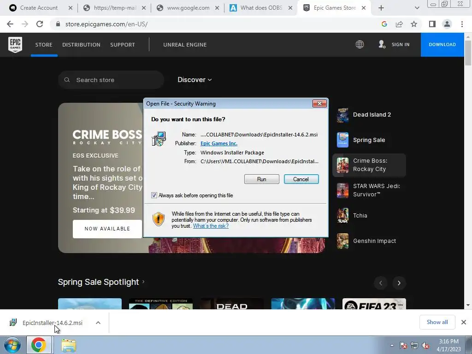The image size is (472, 354).
Task: Click in the Search store field
Action: click(111, 80)
